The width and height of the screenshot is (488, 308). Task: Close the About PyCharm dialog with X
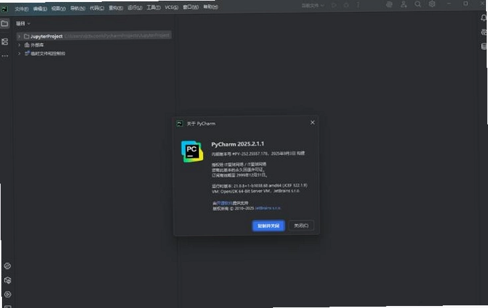click(313, 123)
